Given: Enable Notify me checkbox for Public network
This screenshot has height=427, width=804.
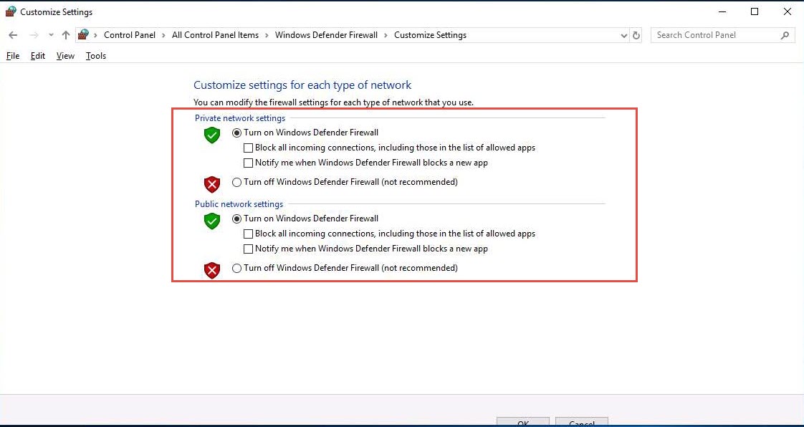Looking at the screenshot, I should pos(248,249).
